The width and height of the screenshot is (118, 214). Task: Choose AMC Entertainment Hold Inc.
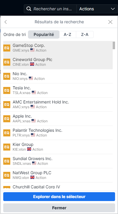click(58, 105)
